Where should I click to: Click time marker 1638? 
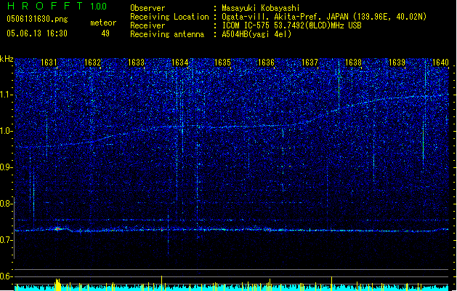[353, 63]
